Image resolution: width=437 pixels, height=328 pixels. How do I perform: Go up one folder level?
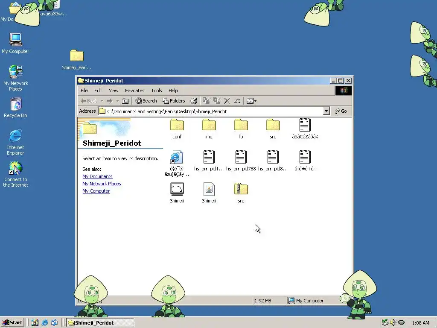[125, 101]
